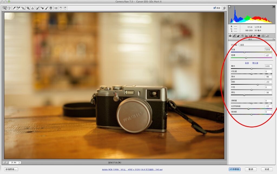This screenshot has height=174, width=277.
Task: Select the Adjustment Brush tool
Action: (47, 8)
